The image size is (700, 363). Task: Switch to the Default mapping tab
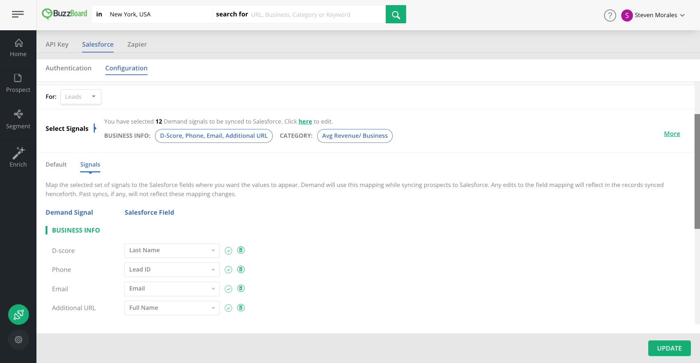pyautogui.click(x=56, y=164)
